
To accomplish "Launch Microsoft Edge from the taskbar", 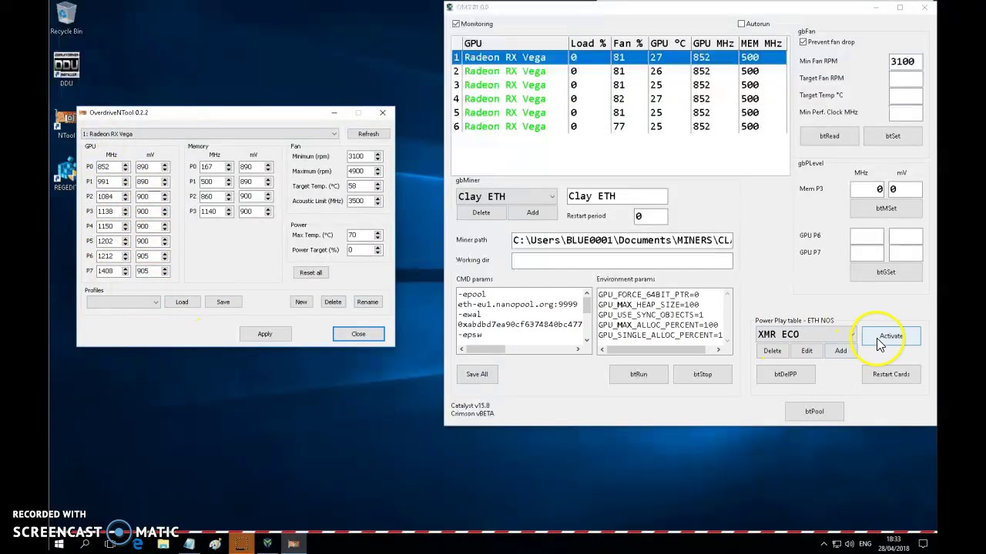I will click(x=137, y=544).
